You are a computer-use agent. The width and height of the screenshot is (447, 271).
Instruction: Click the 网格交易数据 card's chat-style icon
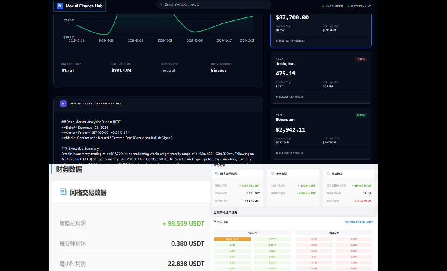tap(216, 173)
